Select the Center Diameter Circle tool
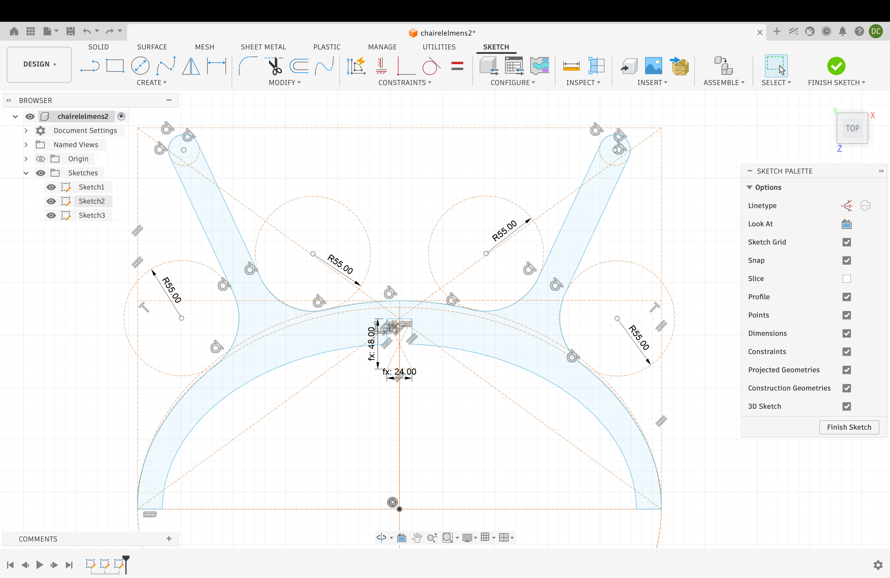890x578 pixels. pyautogui.click(x=140, y=66)
